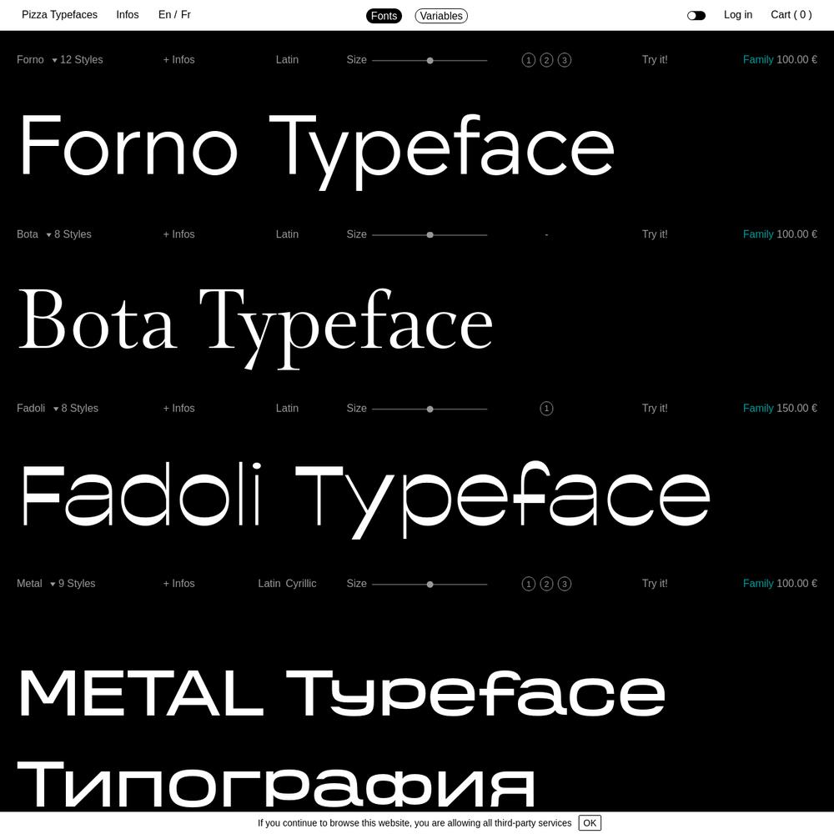
Task: Select Latin script for Forno
Action: coord(287,60)
